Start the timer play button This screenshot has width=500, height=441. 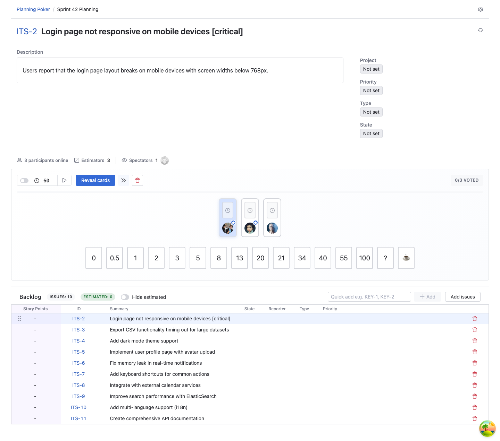pos(64,180)
